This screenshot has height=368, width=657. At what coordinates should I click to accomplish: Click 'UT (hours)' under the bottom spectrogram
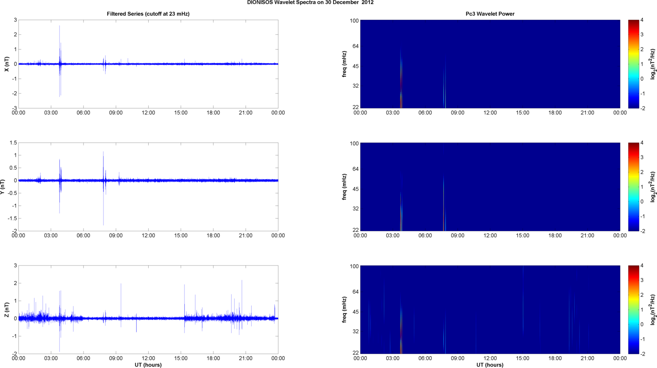[x=490, y=365]
